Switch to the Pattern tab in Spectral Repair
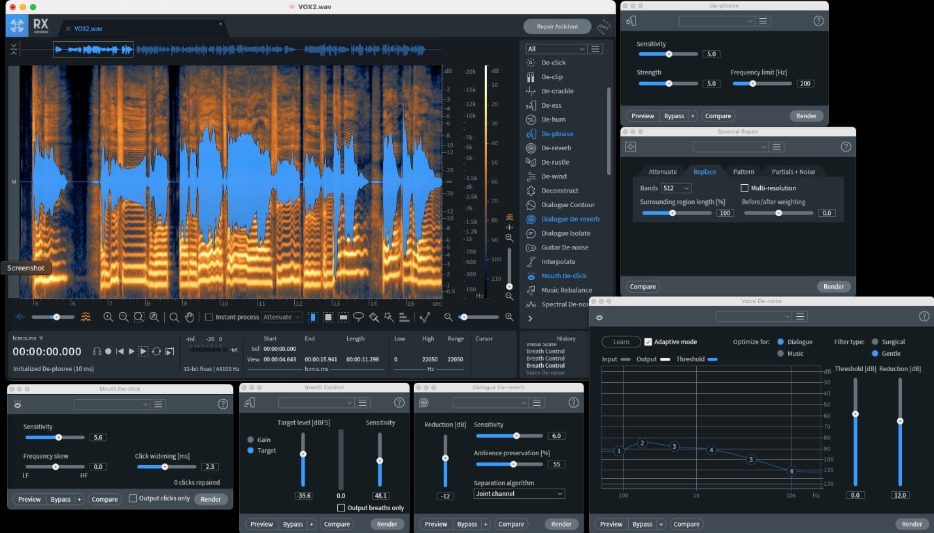Viewport: 934px width, 533px height. pyautogui.click(x=744, y=171)
